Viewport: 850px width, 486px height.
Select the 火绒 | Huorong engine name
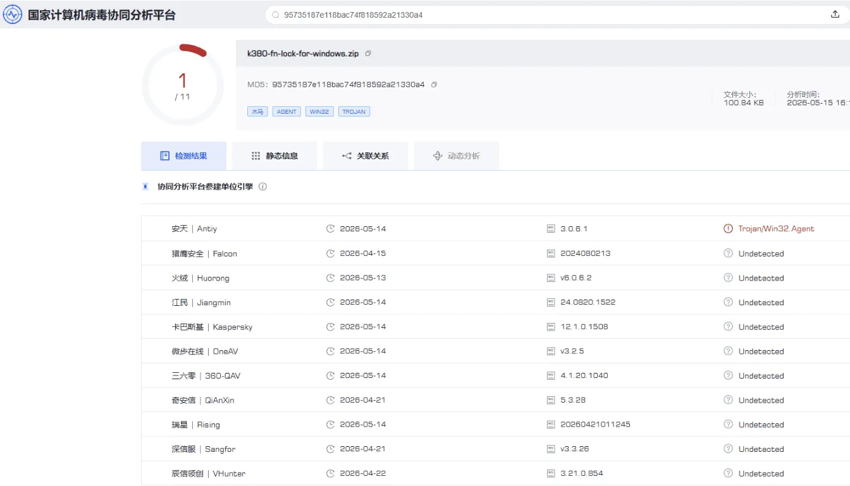[x=200, y=278]
